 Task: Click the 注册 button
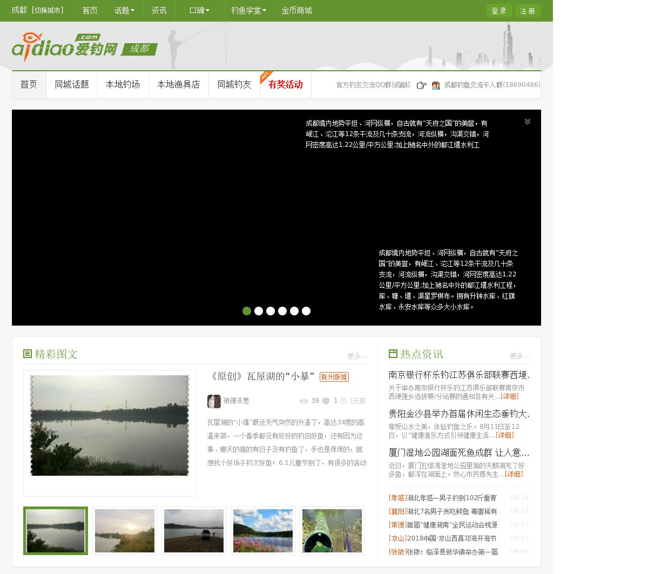(x=528, y=11)
